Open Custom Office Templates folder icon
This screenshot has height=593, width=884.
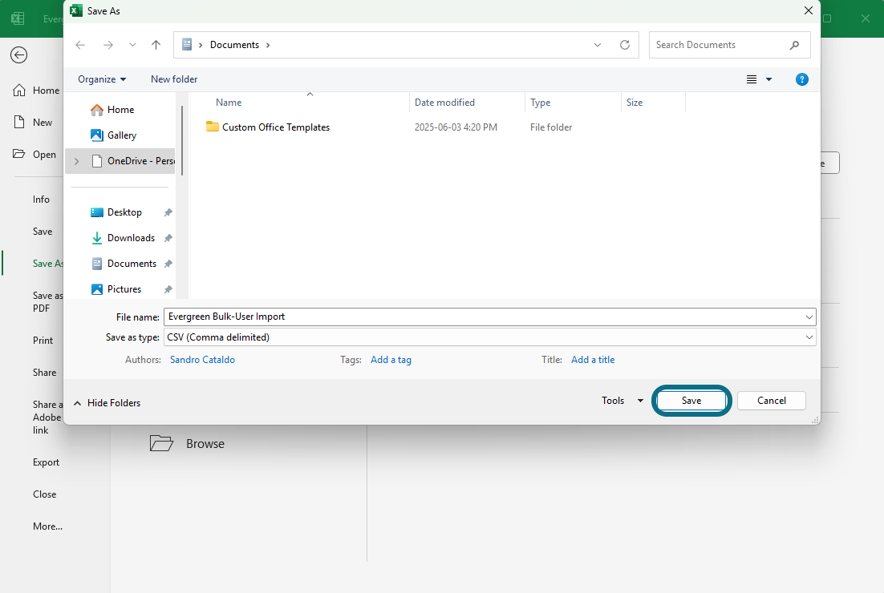(x=212, y=127)
